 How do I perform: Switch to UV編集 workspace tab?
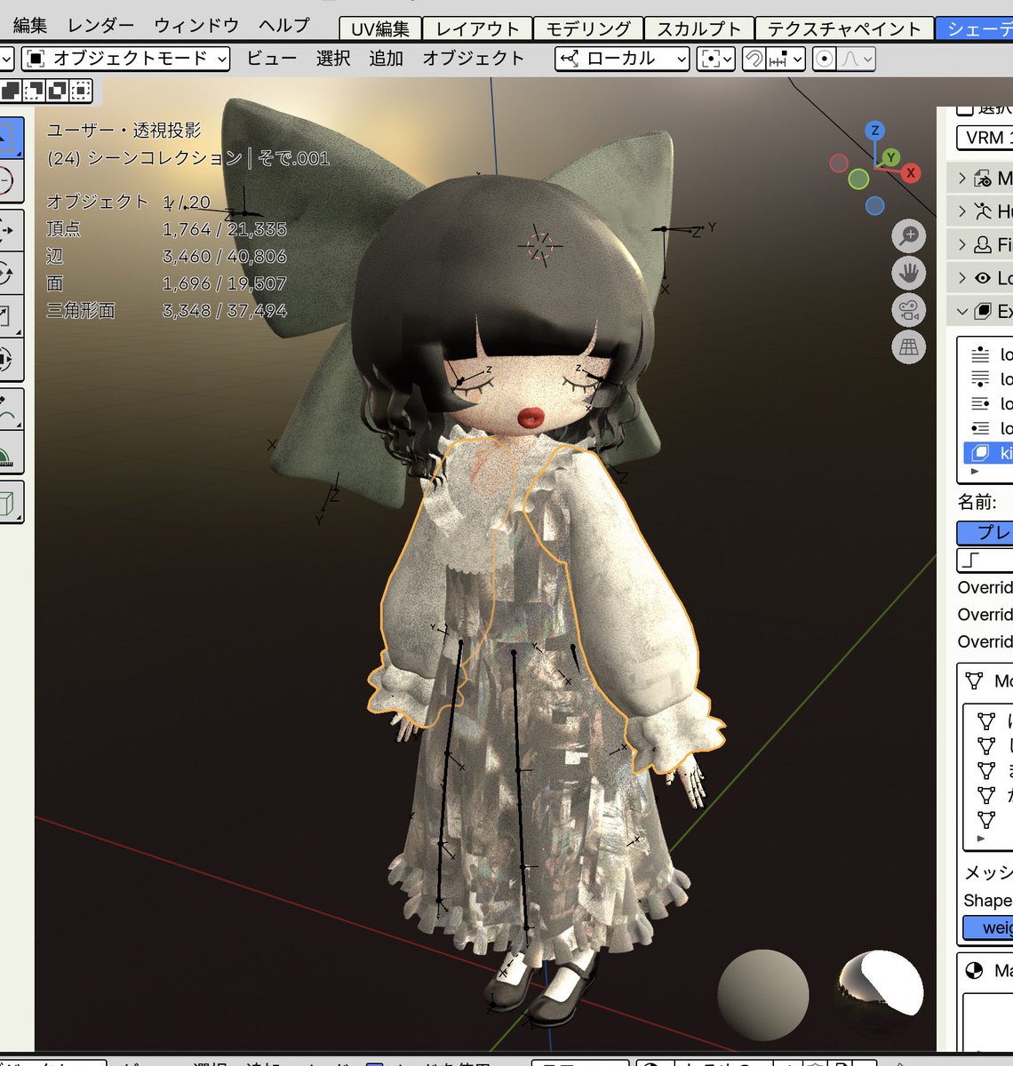point(380,28)
